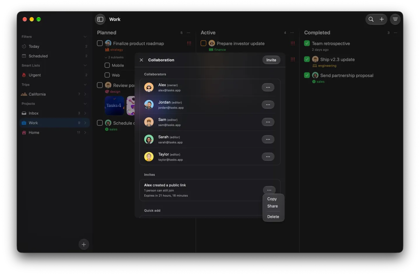The width and height of the screenshot is (420, 275).
Task: Open options for Sam collaborator
Action: (268, 122)
